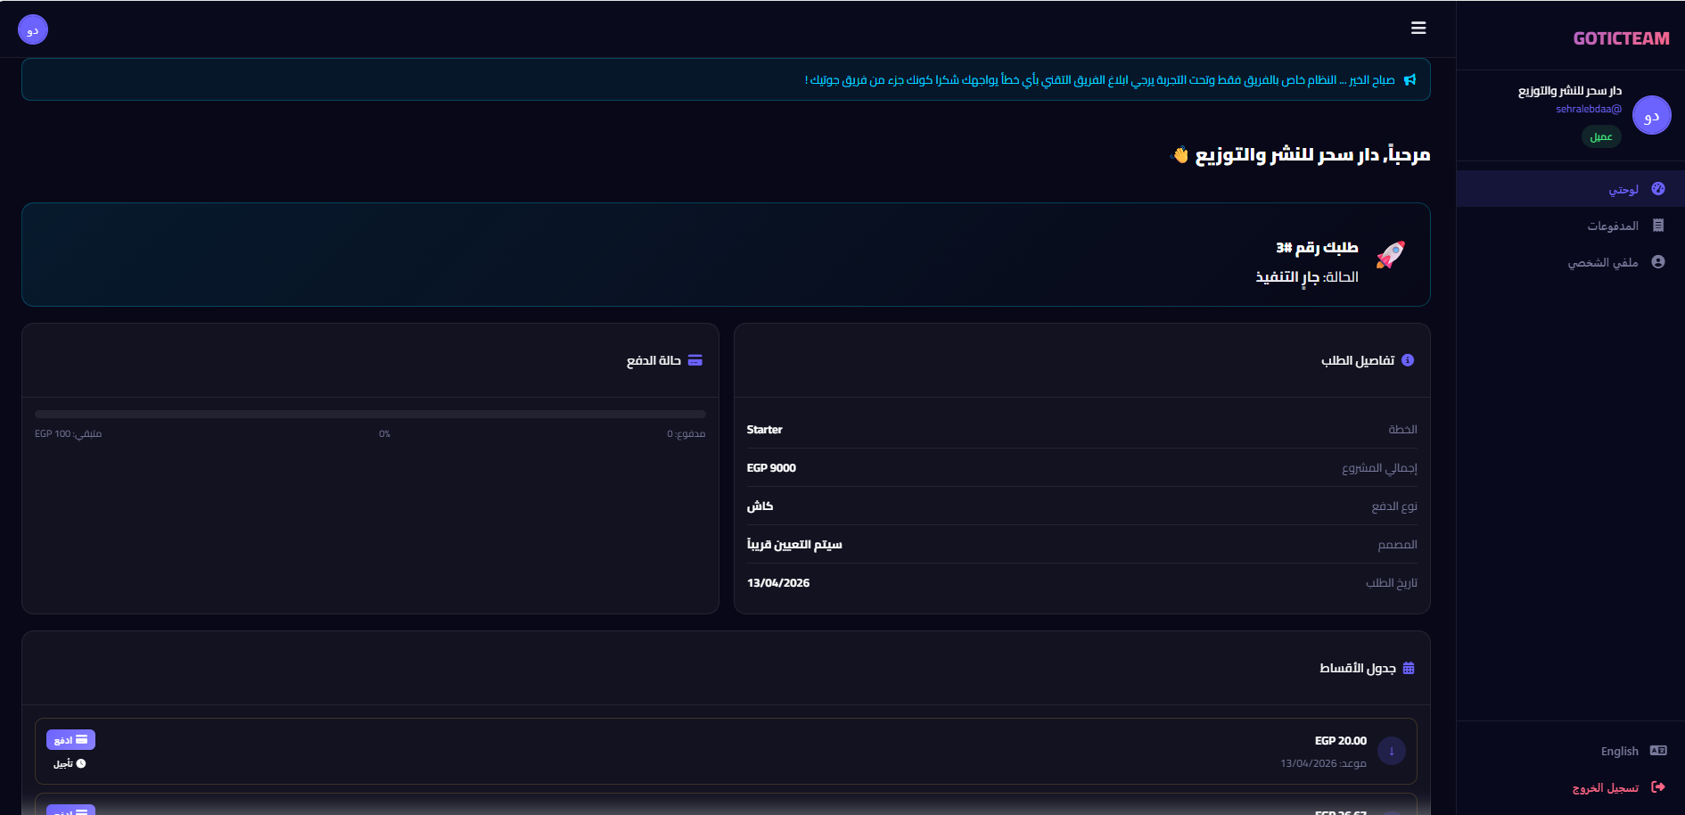The image size is (1685, 815).
Task: Log out using تسجيل الخروج
Action: tap(1605, 787)
